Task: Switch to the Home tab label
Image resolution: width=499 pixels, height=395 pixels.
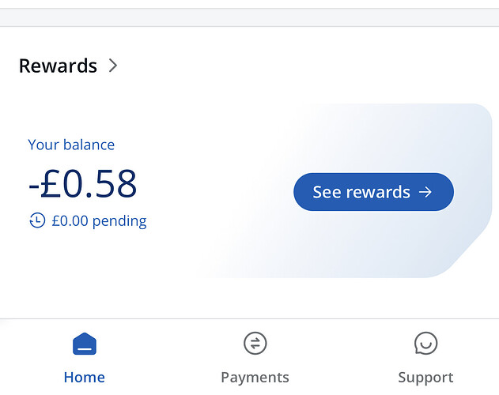Action: click(85, 378)
